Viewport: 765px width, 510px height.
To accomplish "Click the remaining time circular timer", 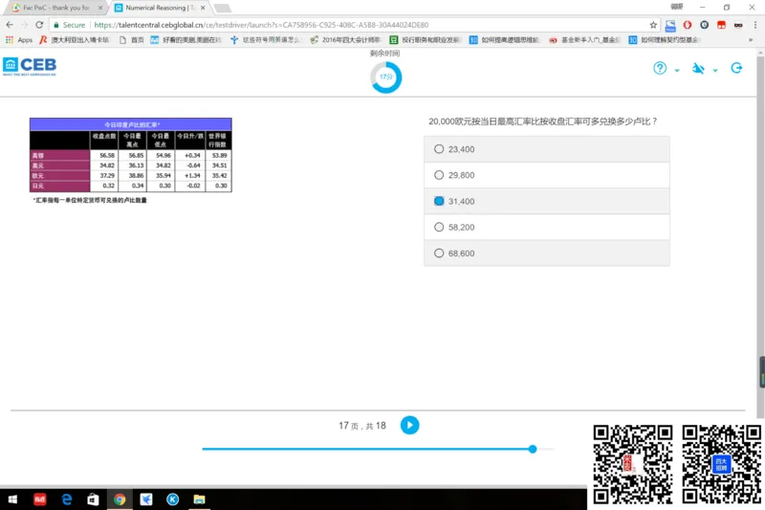I will tap(386, 78).
